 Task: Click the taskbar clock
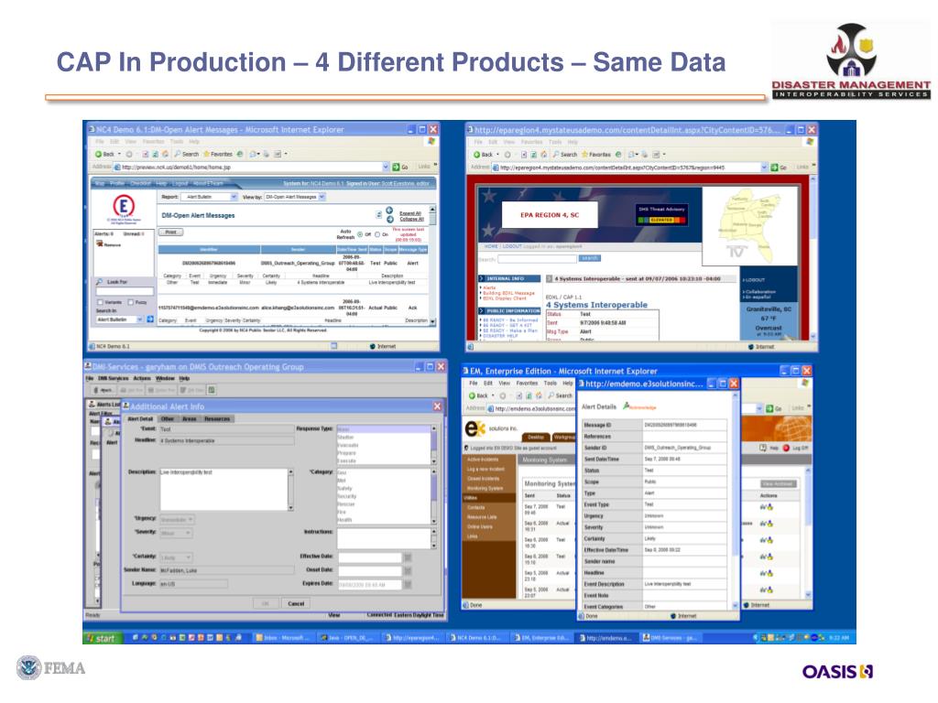pos(838,638)
